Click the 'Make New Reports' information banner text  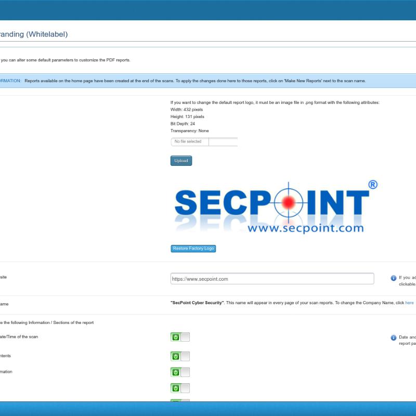point(195,81)
